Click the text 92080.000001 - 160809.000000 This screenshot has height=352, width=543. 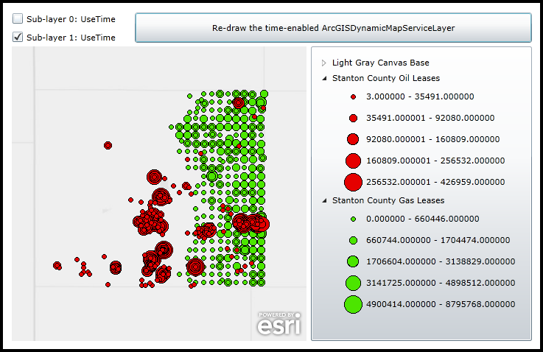pyautogui.click(x=433, y=139)
